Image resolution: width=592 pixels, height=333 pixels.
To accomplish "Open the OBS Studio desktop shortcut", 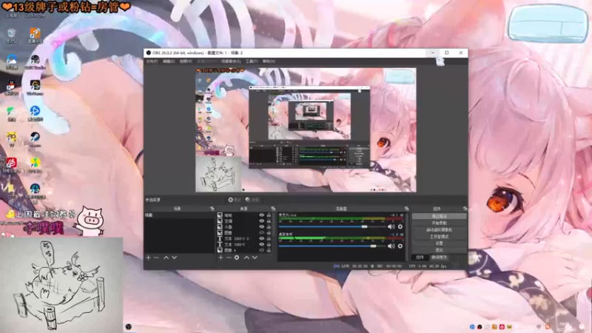I will pyautogui.click(x=35, y=61).
